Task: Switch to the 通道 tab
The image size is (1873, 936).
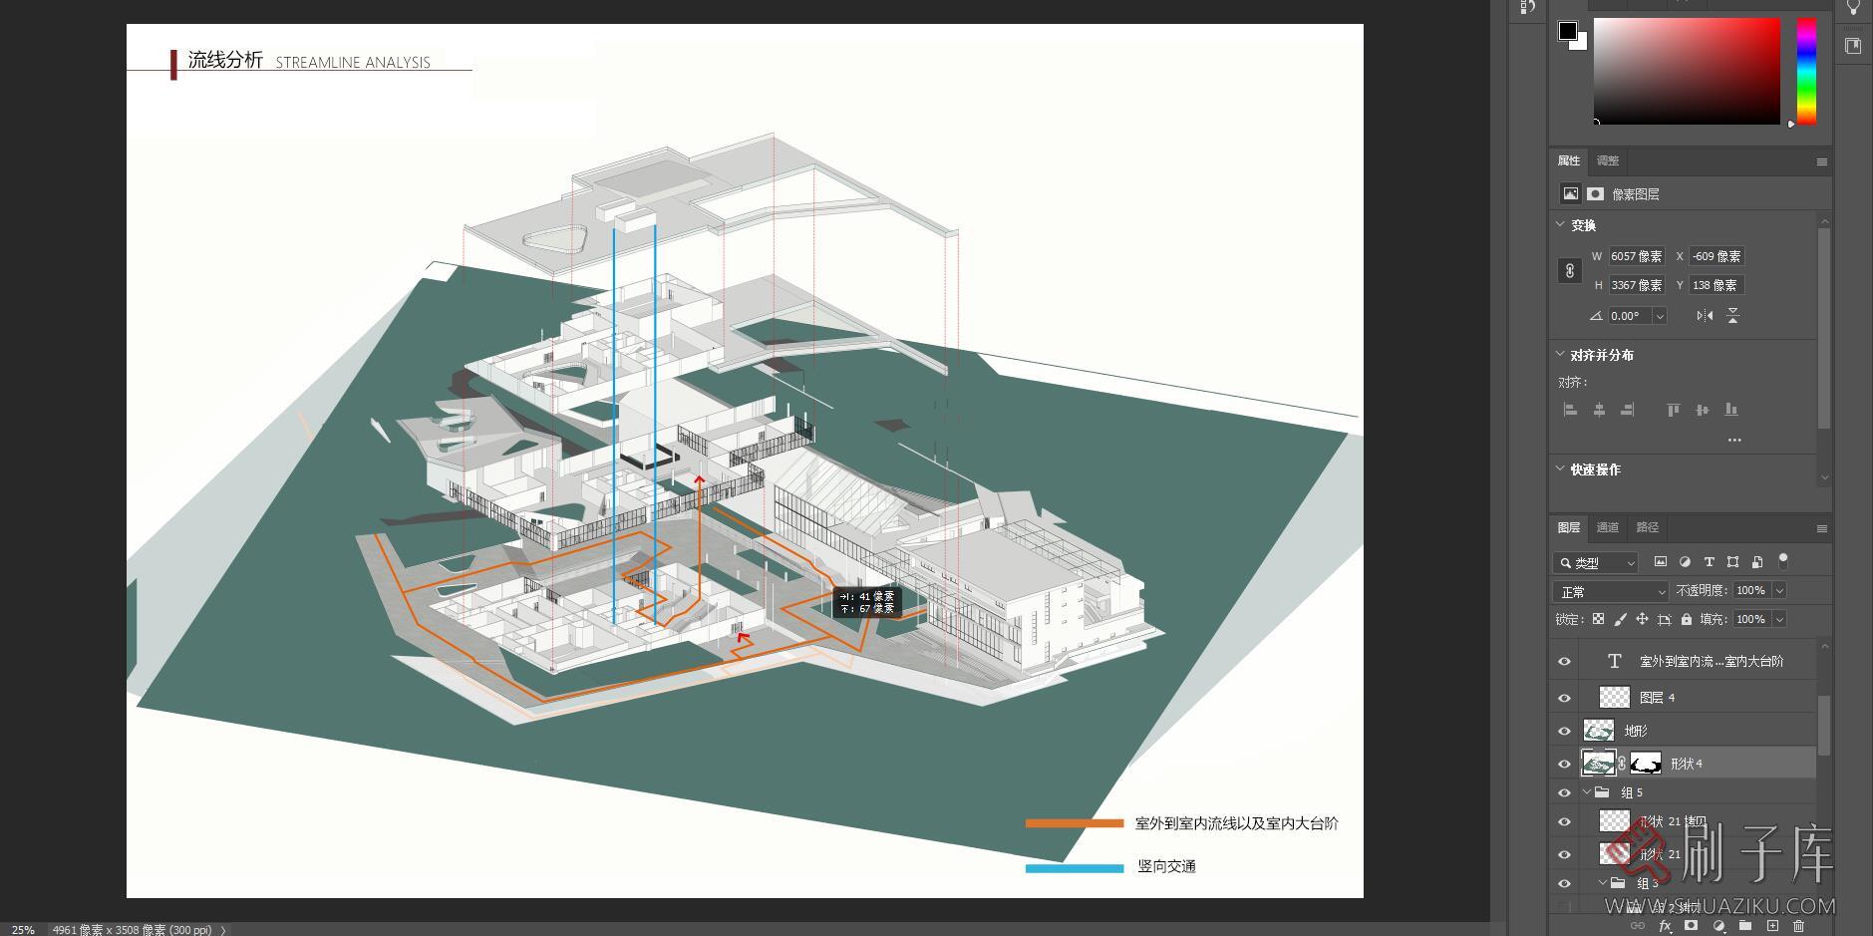Action: tap(1607, 528)
